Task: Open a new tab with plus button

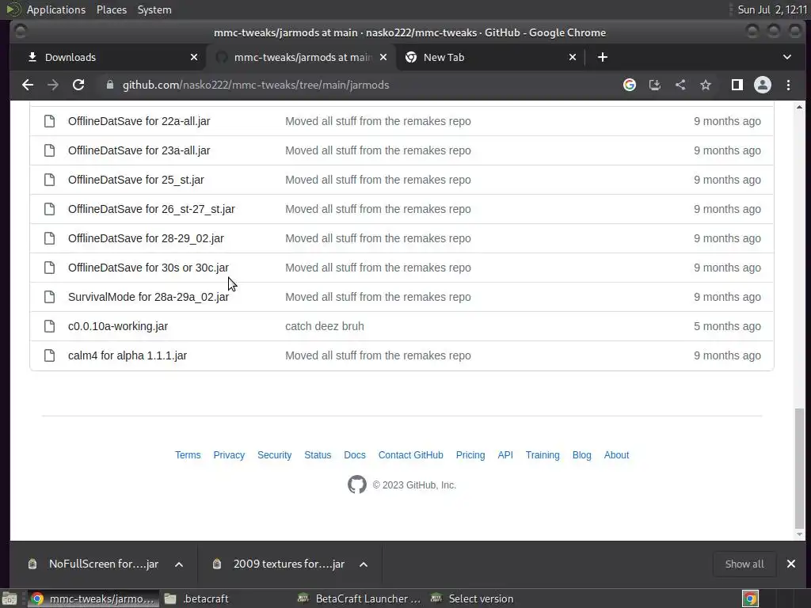Action: point(603,57)
